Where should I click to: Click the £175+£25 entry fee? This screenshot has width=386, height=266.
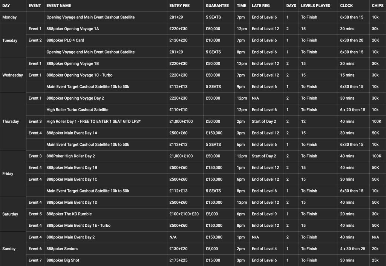click(x=178, y=260)
